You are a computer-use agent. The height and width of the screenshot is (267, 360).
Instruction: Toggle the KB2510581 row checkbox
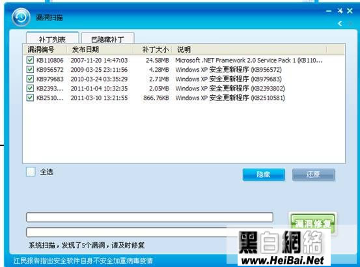click(x=30, y=98)
